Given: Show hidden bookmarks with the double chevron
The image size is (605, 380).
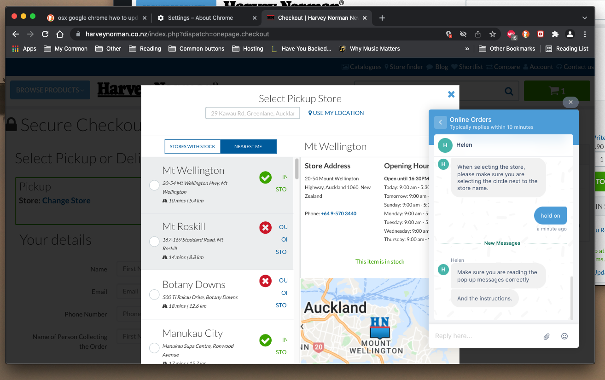Looking at the screenshot, I should (x=467, y=48).
